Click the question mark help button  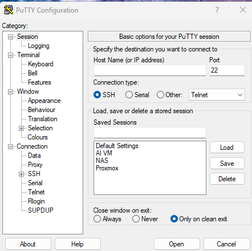(x=217, y=10)
